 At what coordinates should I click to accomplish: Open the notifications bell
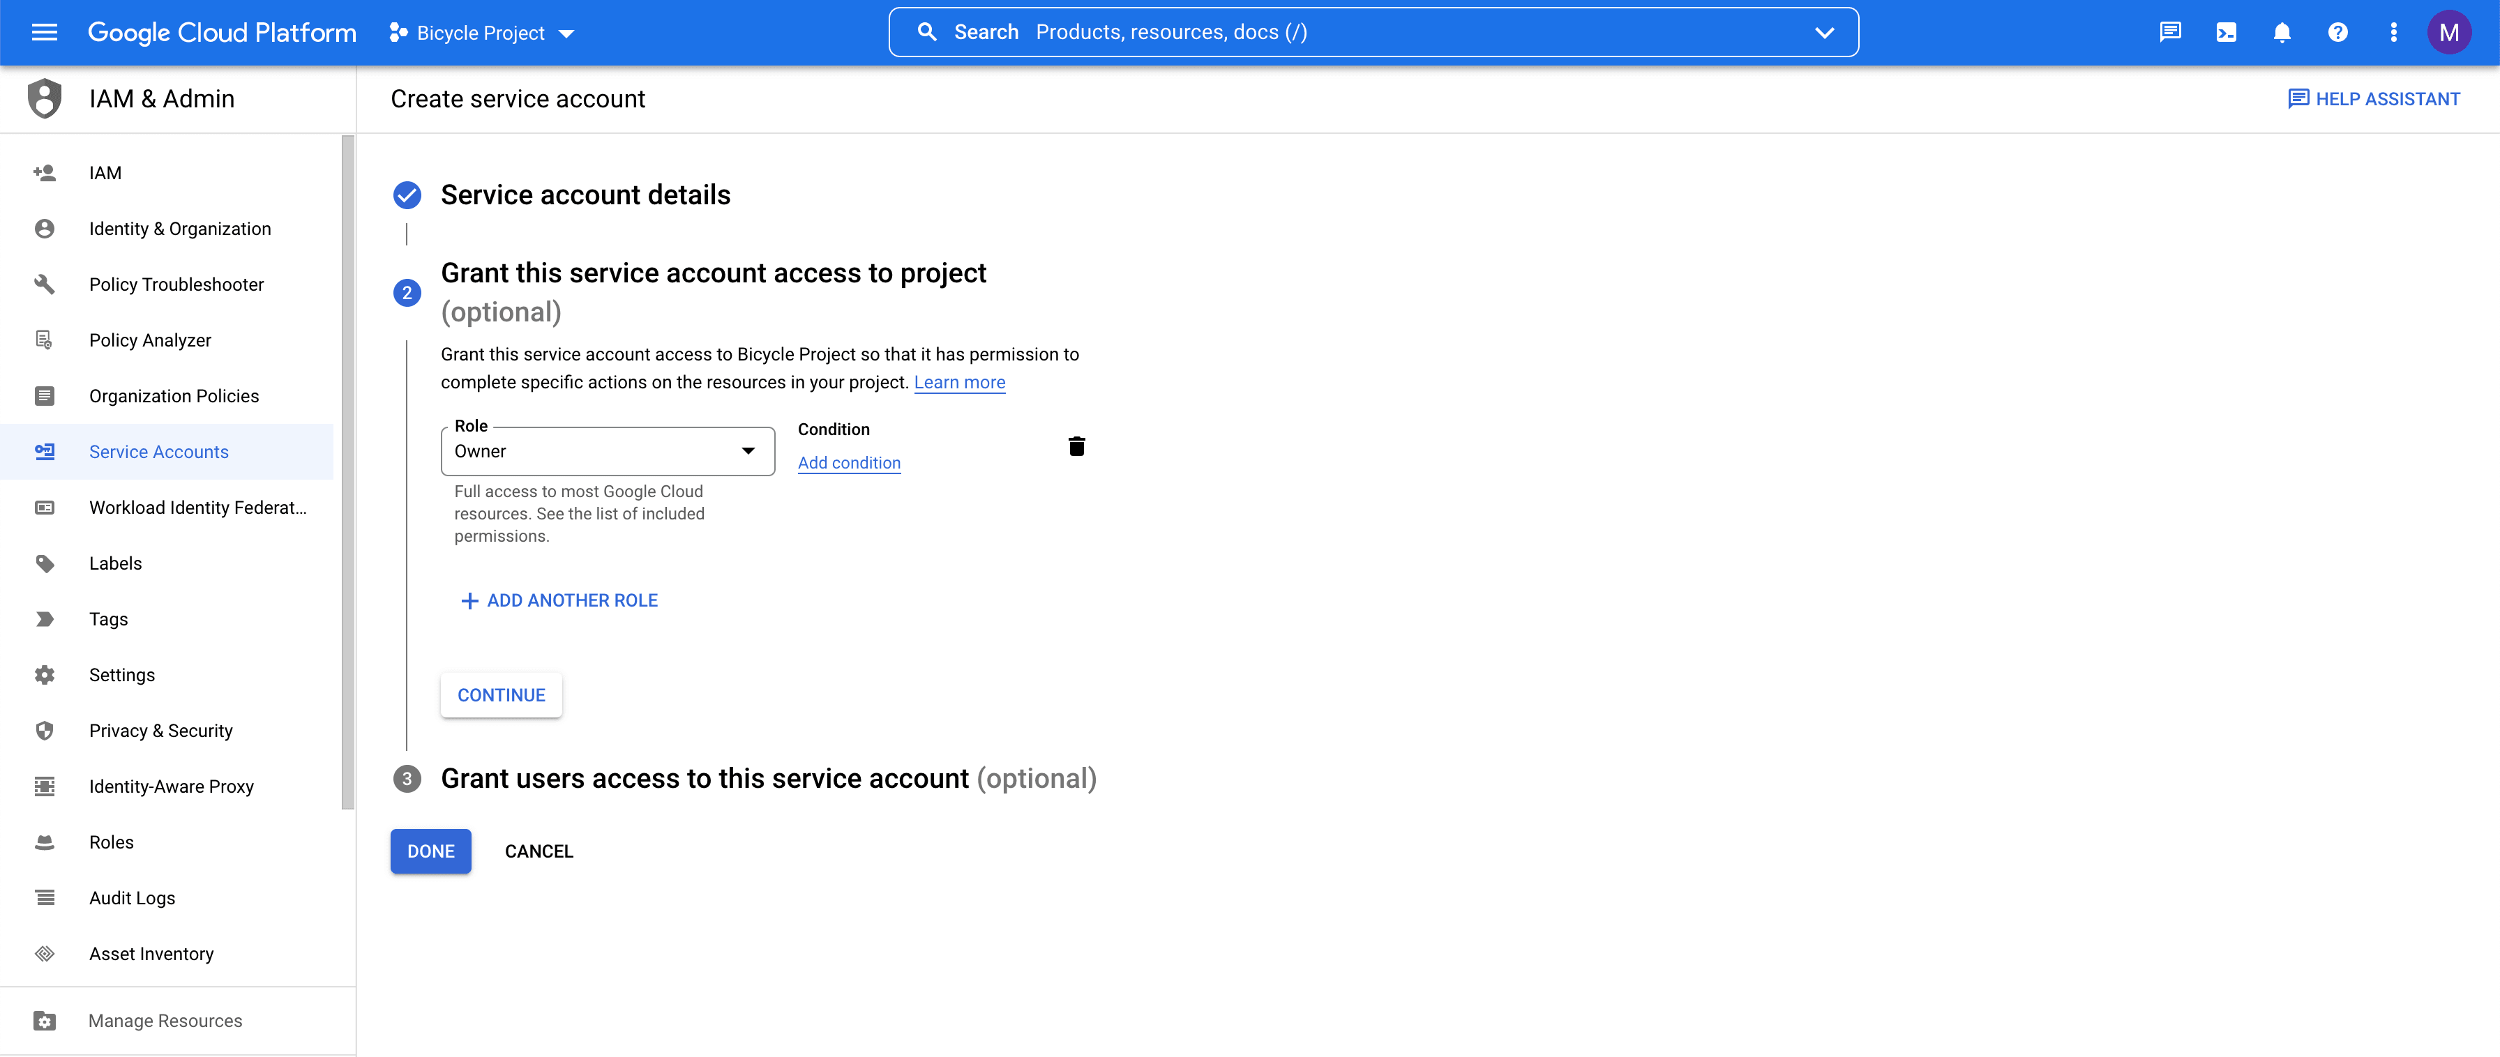2282,33
